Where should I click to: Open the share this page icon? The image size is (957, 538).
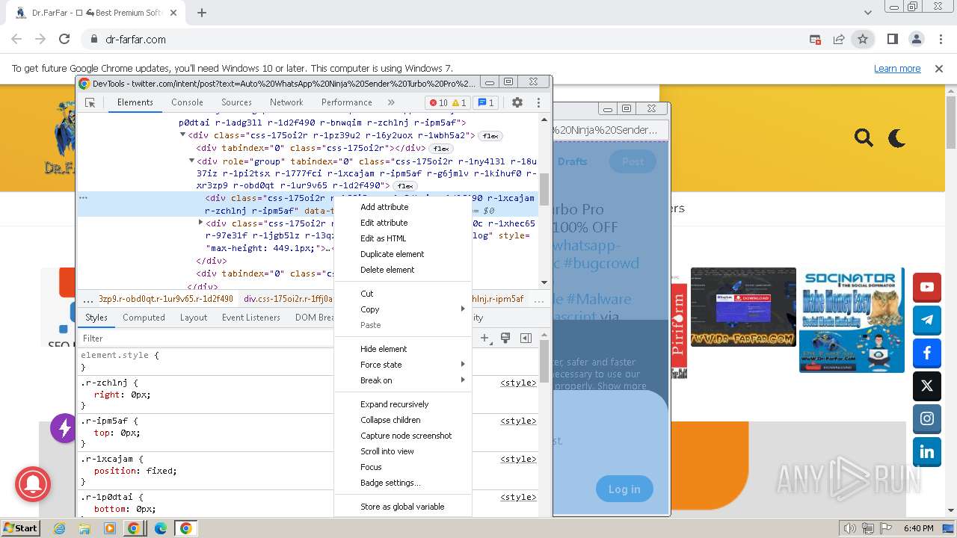[839, 39]
